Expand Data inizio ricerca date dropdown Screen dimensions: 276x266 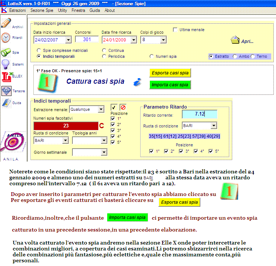tap(68, 40)
